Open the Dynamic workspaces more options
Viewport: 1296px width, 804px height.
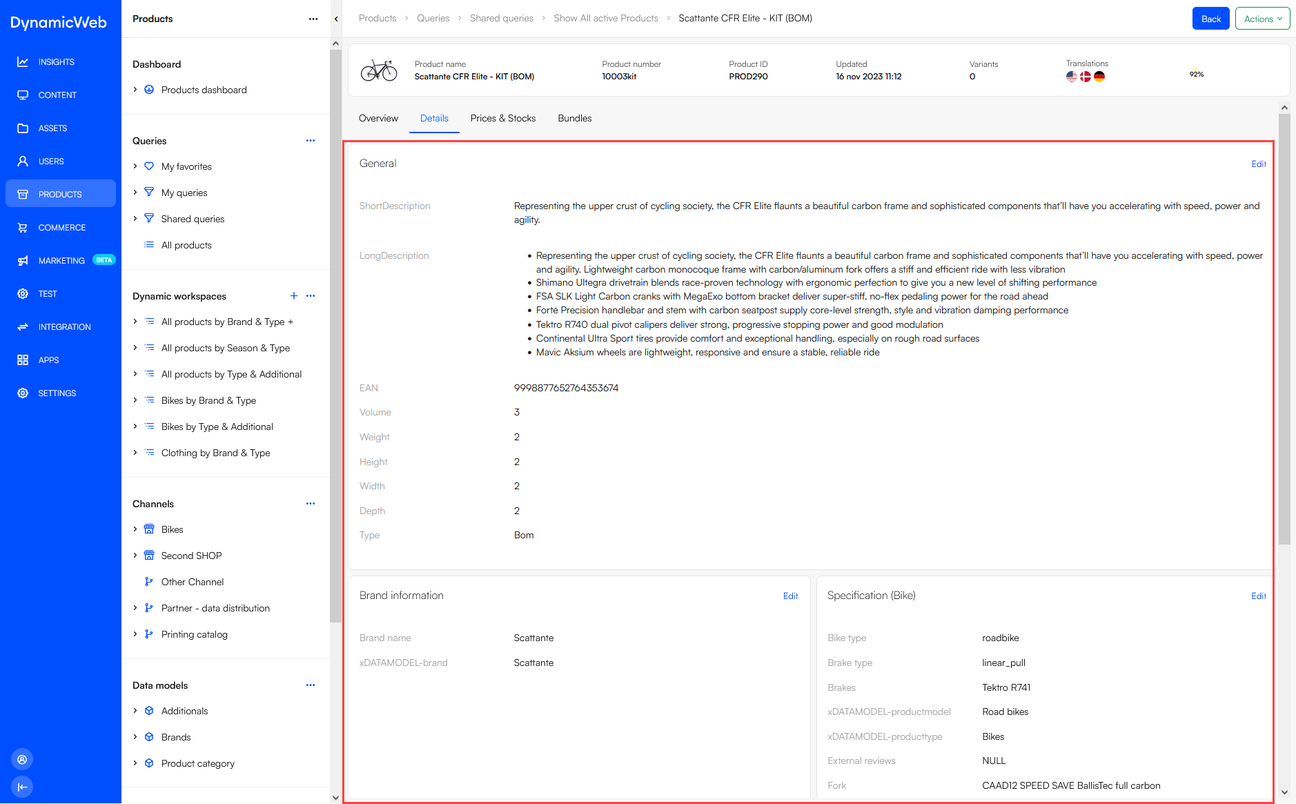click(311, 296)
